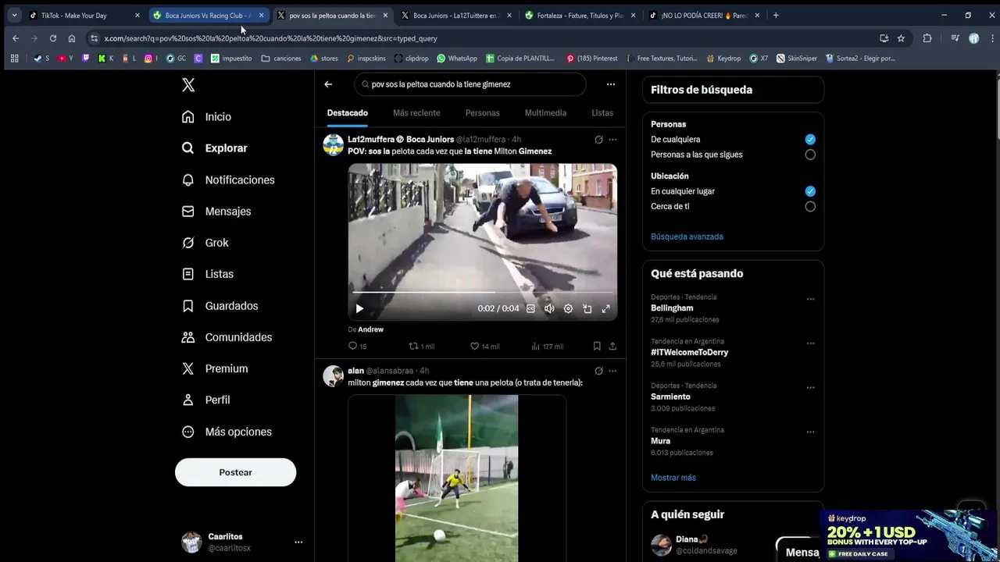Reload the page in browser toolbar
The width and height of the screenshot is (1000, 562).
(52, 38)
